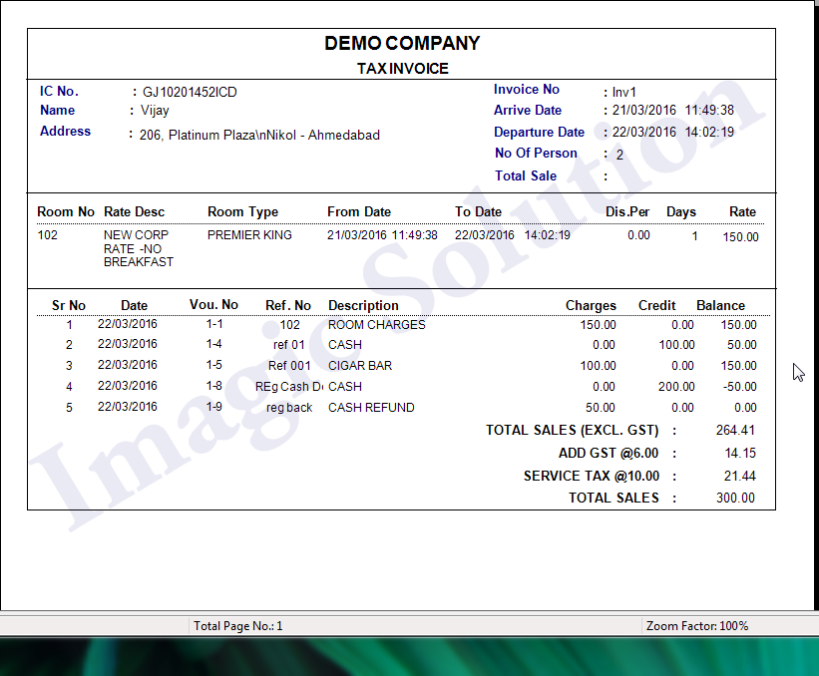Select reference ref 01
This screenshot has width=819, height=676.
pyautogui.click(x=289, y=345)
